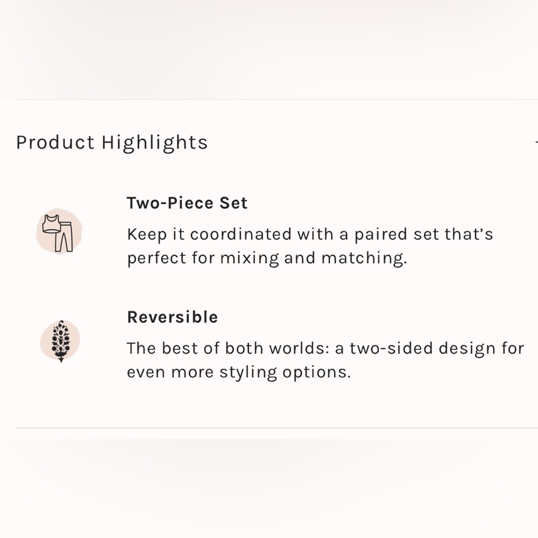Click the line starting "Keep it coordinated"
This screenshot has width=538, height=538.
(310, 235)
